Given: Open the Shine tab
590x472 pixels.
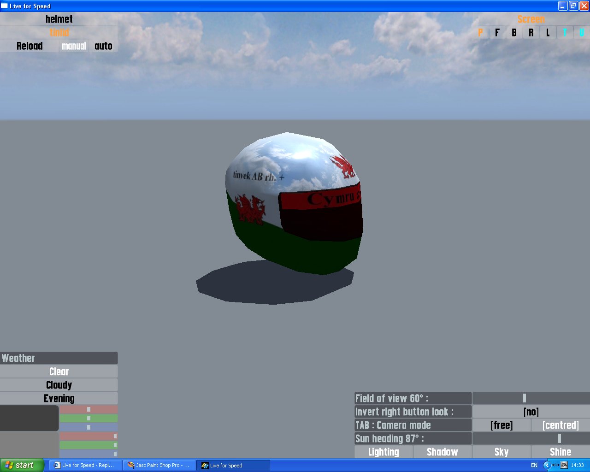Looking at the screenshot, I should tap(560, 452).
